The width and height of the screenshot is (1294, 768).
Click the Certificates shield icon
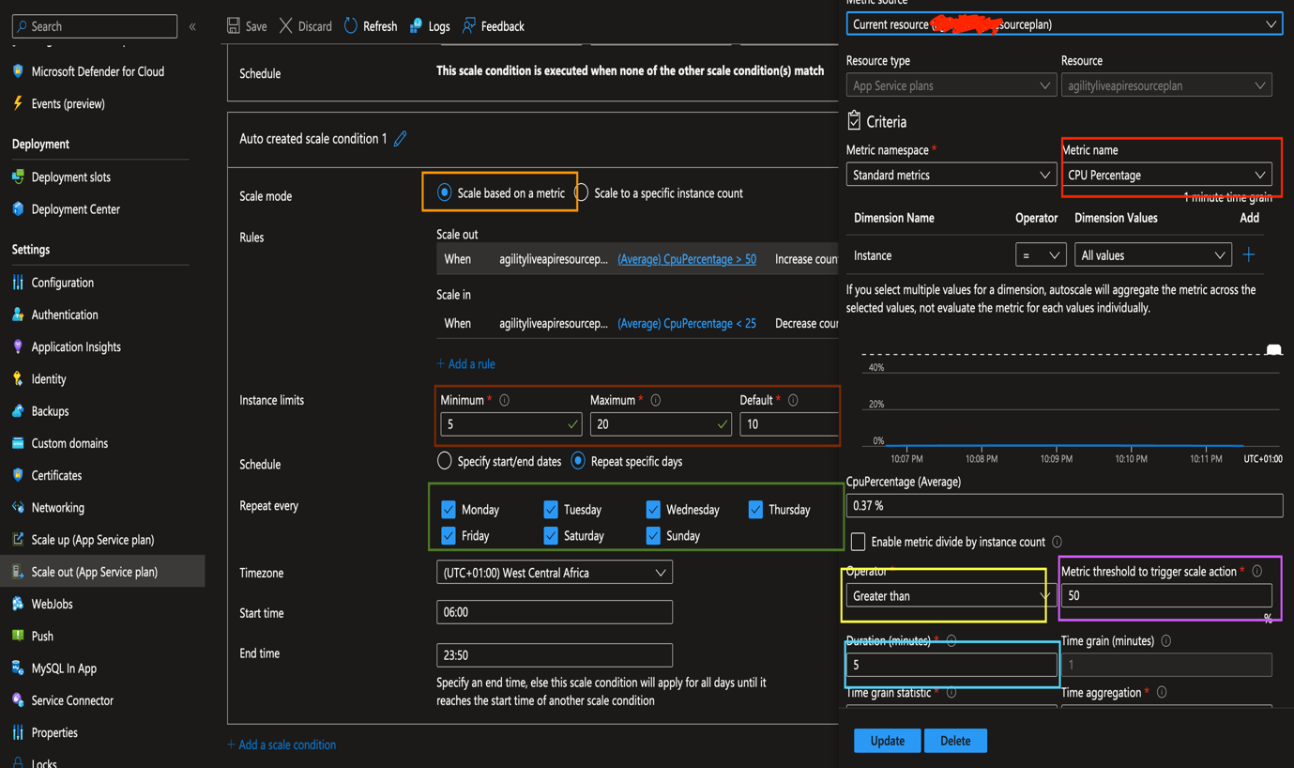point(18,475)
